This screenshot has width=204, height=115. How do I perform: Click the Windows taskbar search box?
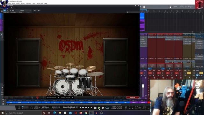[24, 113]
